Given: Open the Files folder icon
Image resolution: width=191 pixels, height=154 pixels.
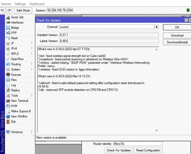Looking at the screenshot, I should (x=8, y=80).
